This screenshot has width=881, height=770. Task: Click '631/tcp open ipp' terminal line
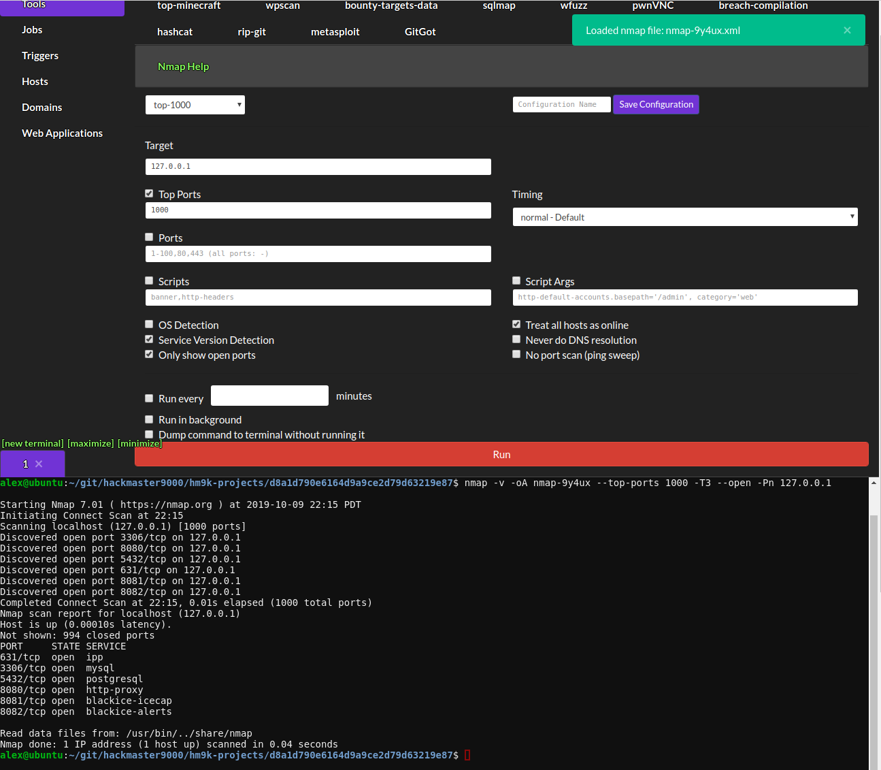point(52,657)
